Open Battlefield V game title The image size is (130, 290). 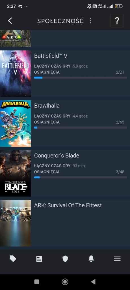pyautogui.click(x=51, y=56)
